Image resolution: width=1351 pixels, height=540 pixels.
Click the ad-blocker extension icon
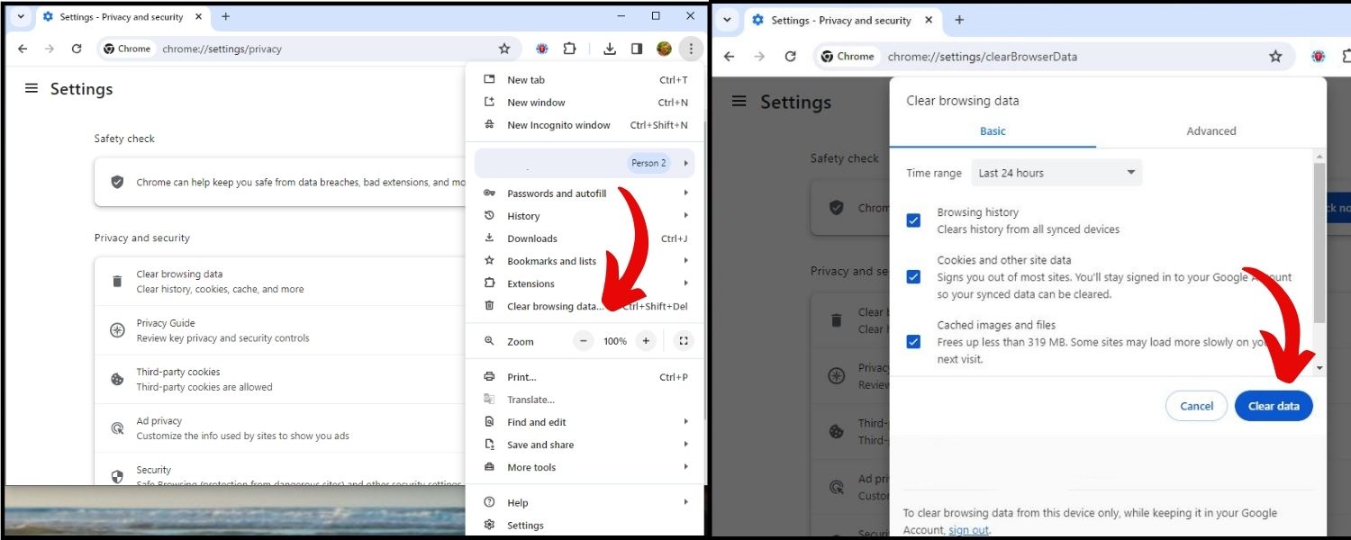[x=541, y=49]
